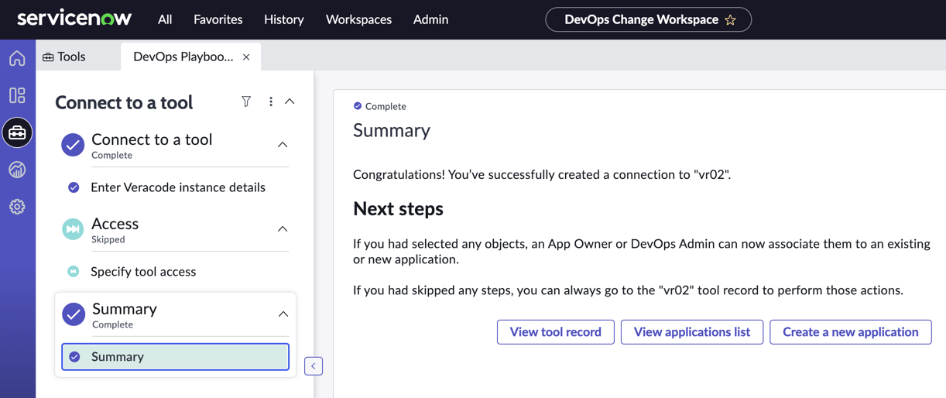Click the Connect to a tool stage checkmark

pyautogui.click(x=73, y=145)
